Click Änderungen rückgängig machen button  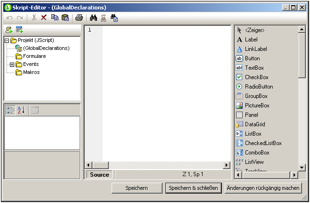tap(263, 188)
